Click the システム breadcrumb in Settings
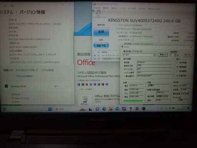197x148 pixels. pos(7,12)
